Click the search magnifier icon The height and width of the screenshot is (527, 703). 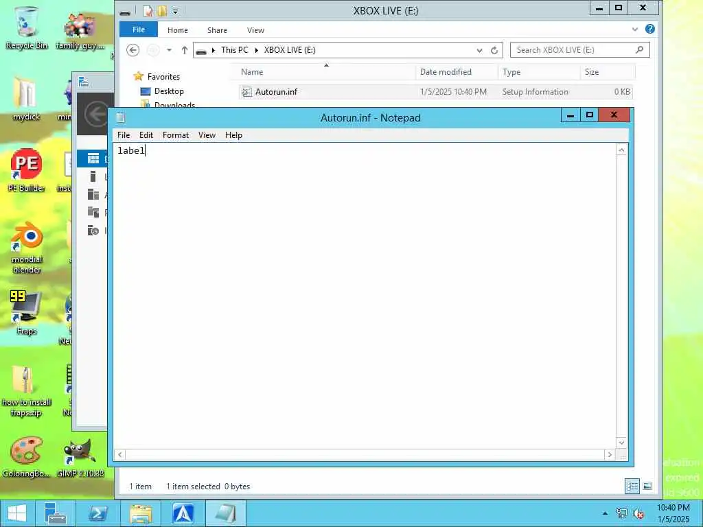pyautogui.click(x=639, y=49)
